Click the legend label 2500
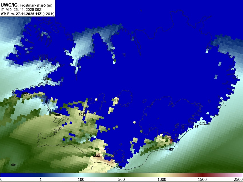 [239, 179]
